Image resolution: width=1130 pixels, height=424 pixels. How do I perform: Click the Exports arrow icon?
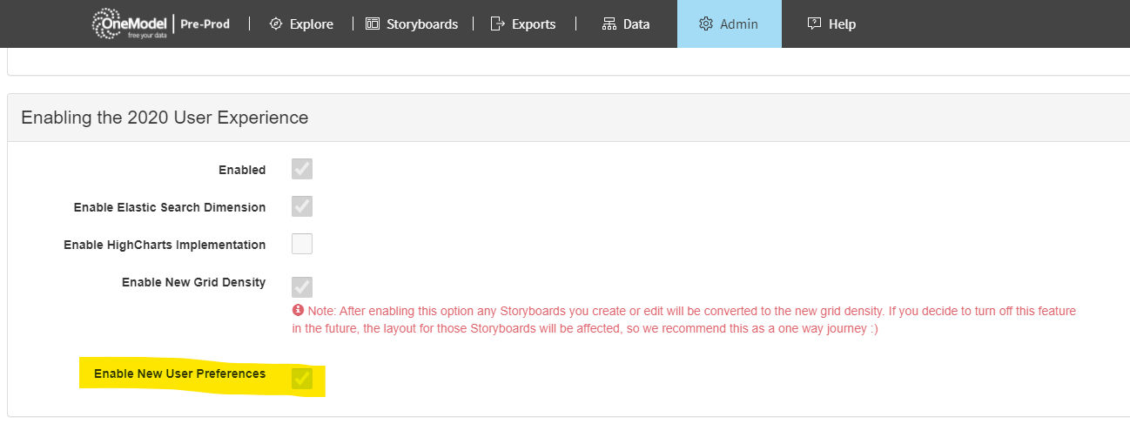[x=498, y=24]
